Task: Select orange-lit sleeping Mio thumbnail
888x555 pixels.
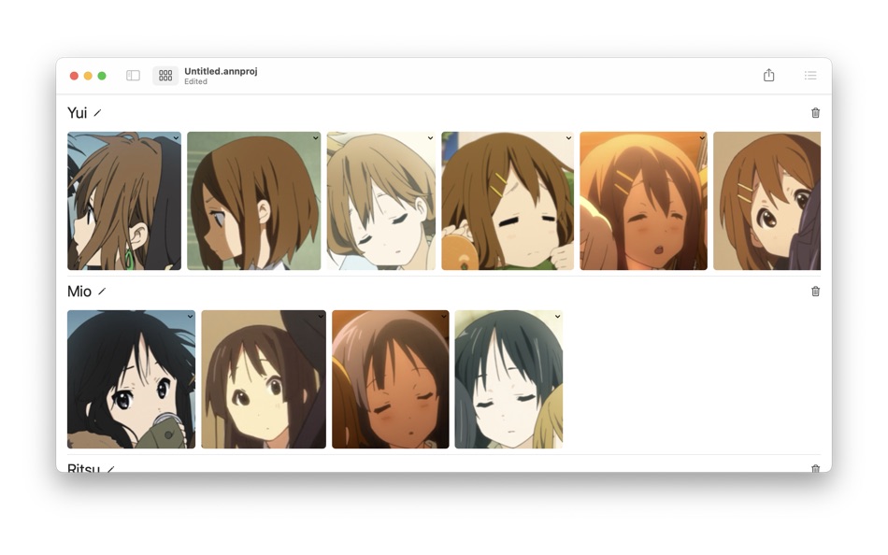Action: tap(391, 379)
